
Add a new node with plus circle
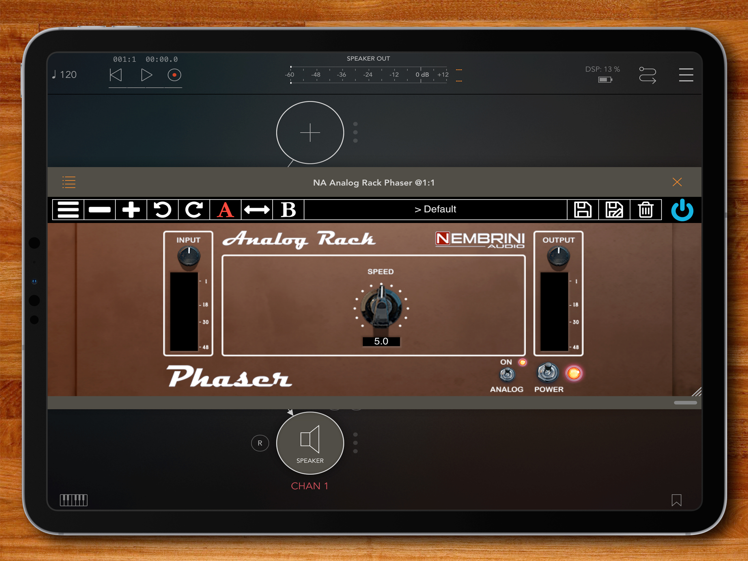[310, 132]
